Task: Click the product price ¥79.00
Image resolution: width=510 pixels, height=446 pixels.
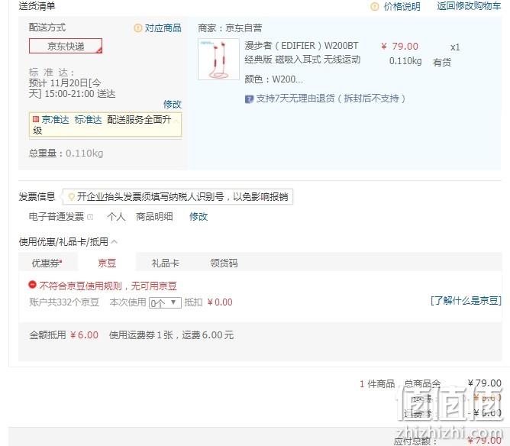Action: (x=399, y=47)
